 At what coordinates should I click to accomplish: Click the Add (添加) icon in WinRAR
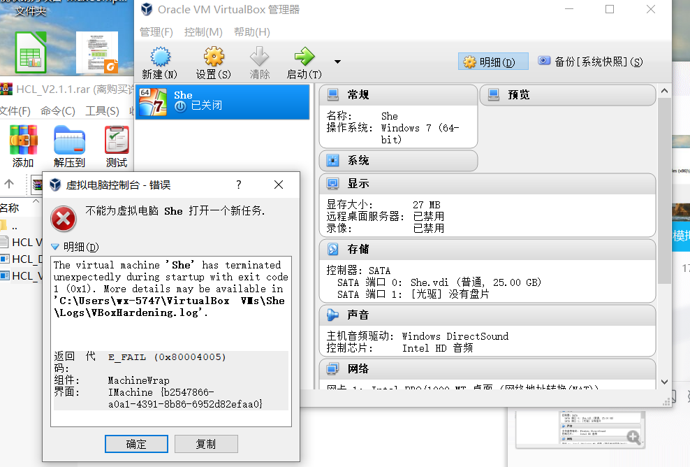coord(23,140)
